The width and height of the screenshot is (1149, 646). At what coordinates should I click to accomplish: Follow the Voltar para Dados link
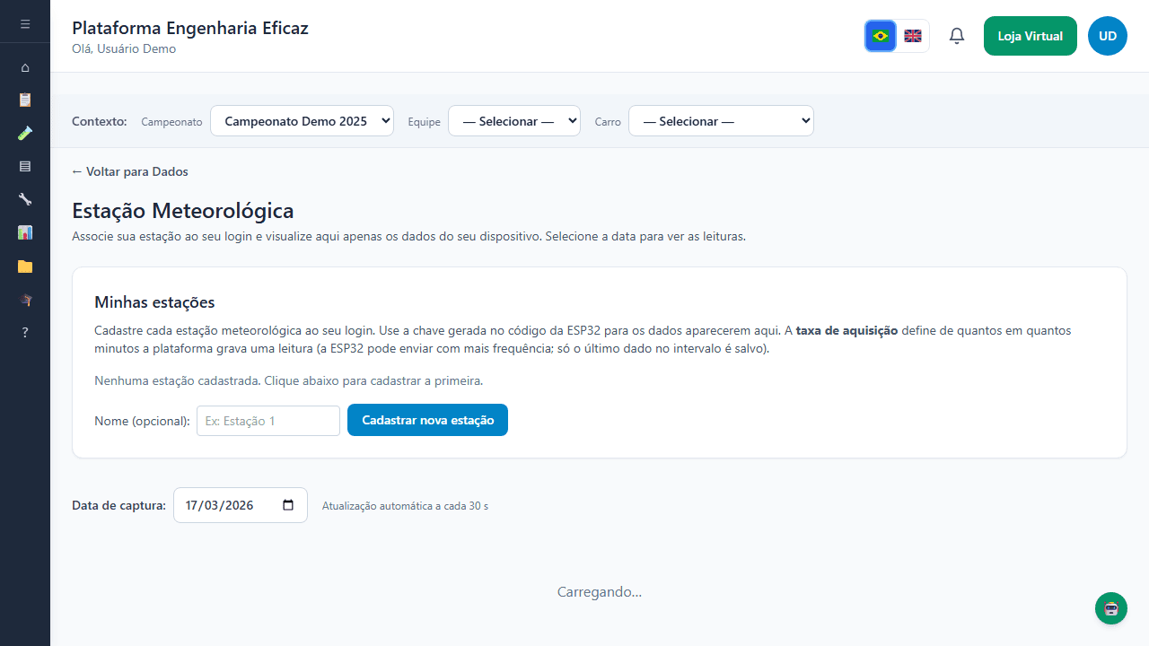click(x=130, y=171)
